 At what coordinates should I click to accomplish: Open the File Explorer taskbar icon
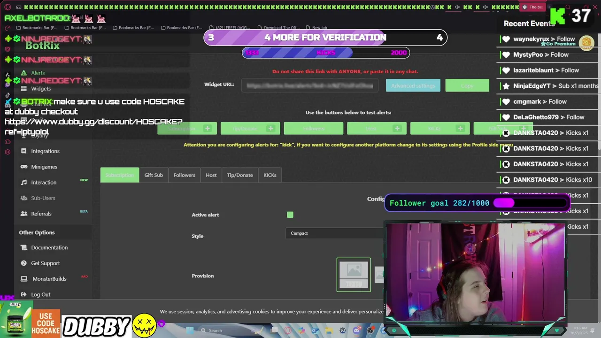click(x=329, y=330)
